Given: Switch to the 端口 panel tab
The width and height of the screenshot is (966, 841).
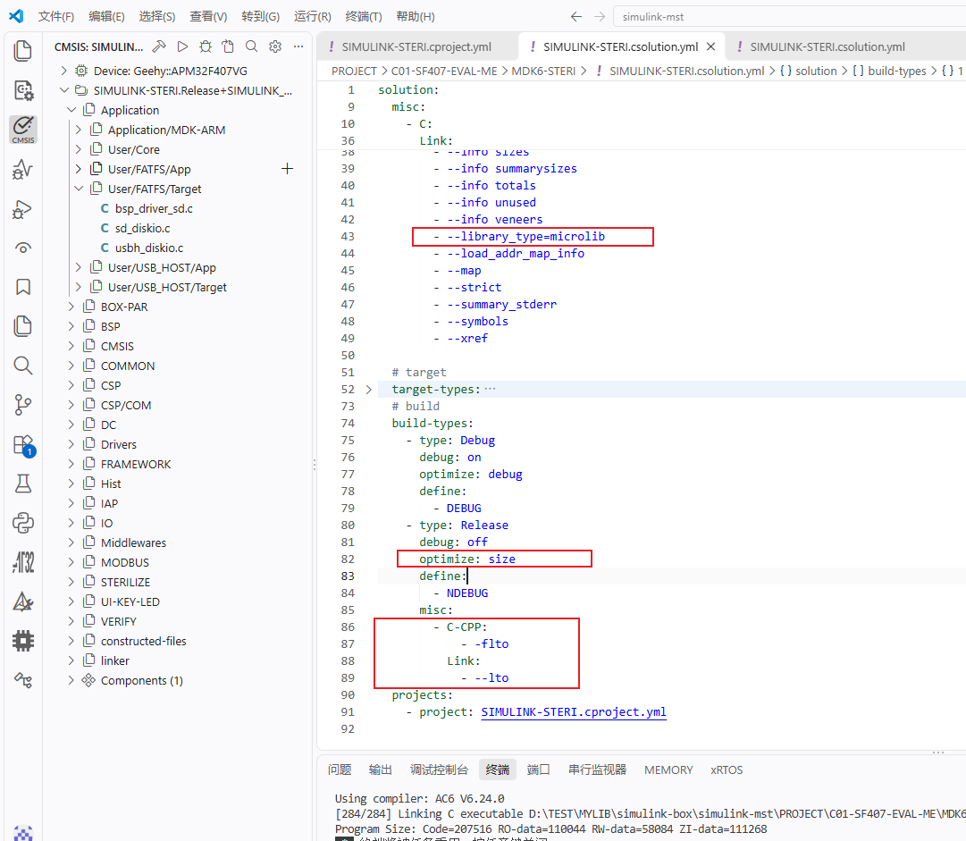Looking at the screenshot, I should (x=538, y=770).
